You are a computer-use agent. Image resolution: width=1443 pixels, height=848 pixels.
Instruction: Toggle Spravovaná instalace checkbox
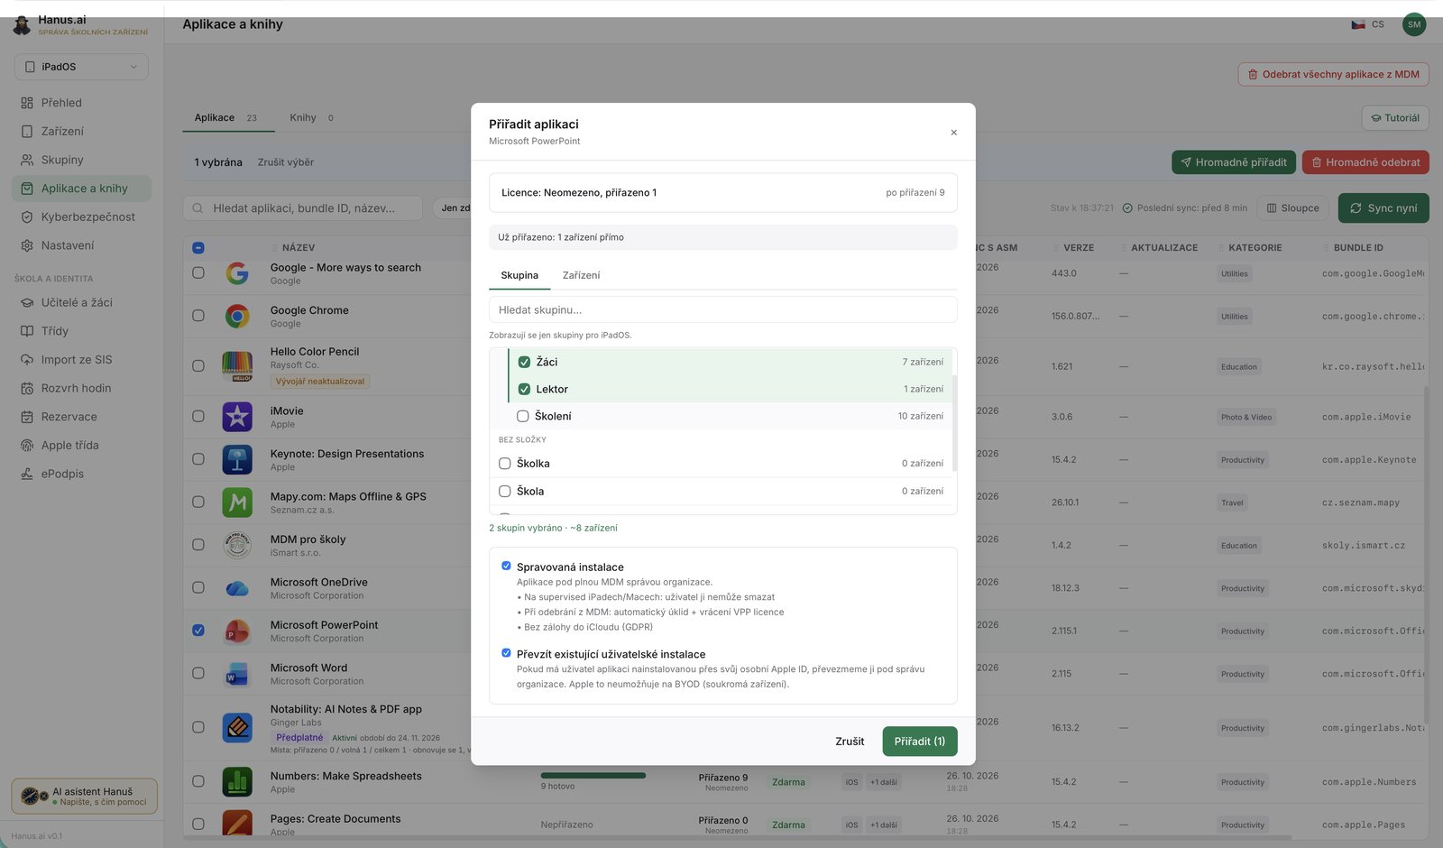point(506,566)
